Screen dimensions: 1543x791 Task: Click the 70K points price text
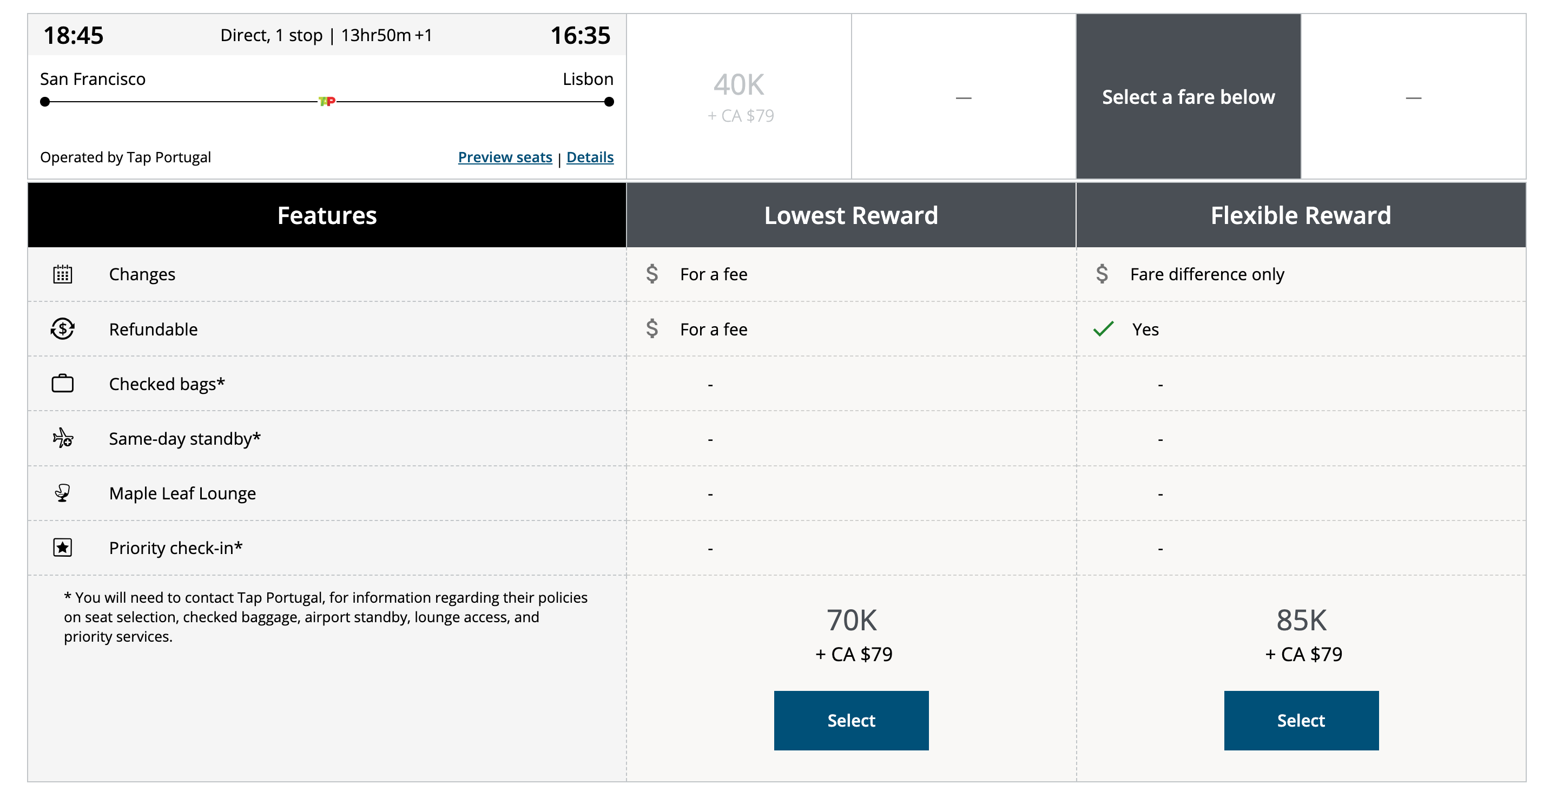coord(851,619)
